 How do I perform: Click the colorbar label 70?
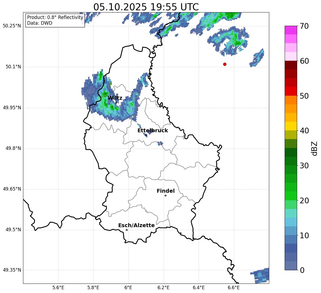click(x=304, y=26)
